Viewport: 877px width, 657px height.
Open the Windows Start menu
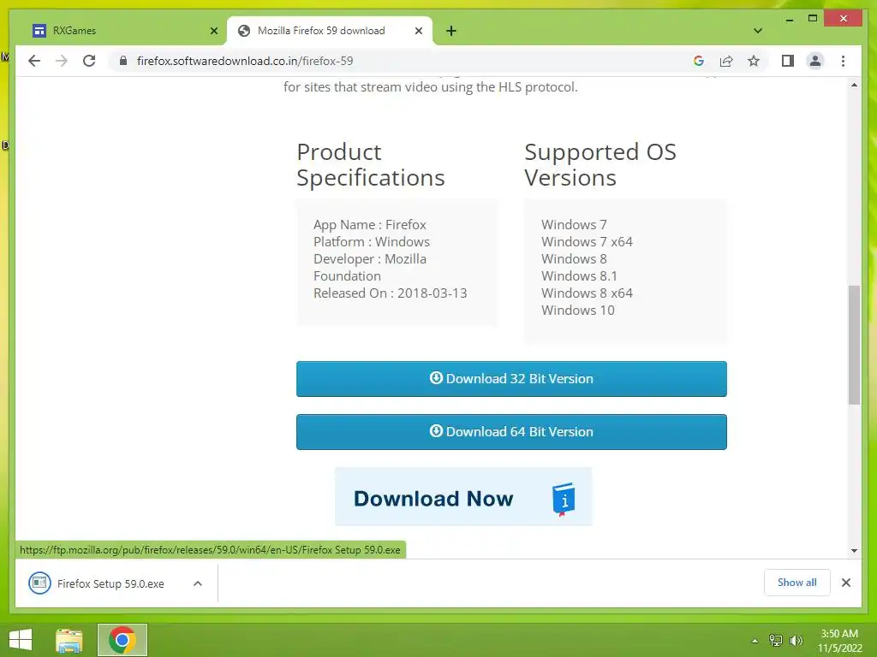click(x=21, y=640)
